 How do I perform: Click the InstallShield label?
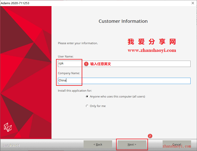point(11,145)
